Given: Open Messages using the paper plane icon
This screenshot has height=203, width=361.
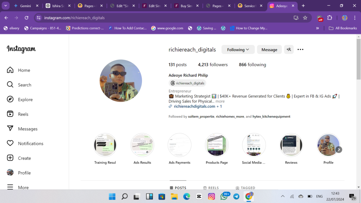Looking at the screenshot, I should (x=10, y=129).
